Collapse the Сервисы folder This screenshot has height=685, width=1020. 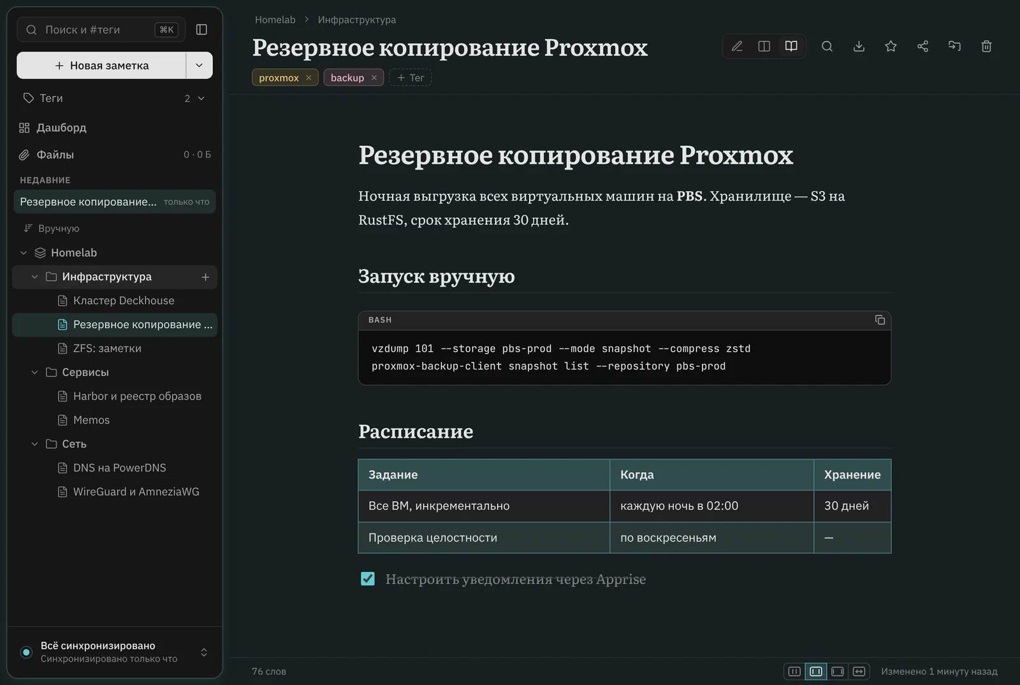(34, 372)
